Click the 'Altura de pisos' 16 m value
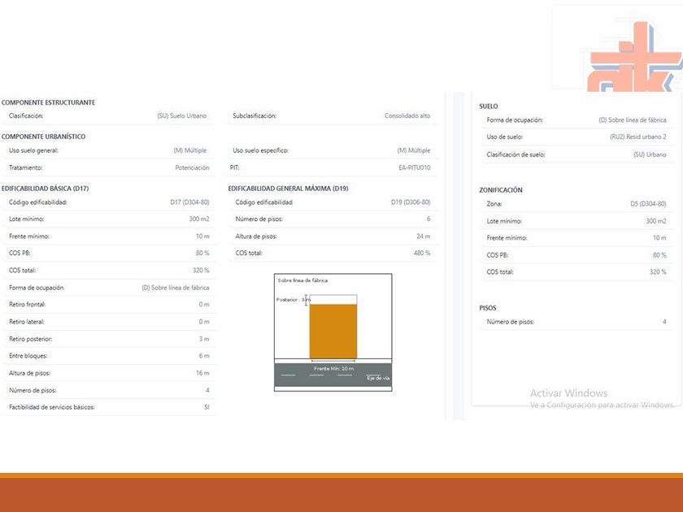The height and width of the screenshot is (512, 683). [202, 373]
